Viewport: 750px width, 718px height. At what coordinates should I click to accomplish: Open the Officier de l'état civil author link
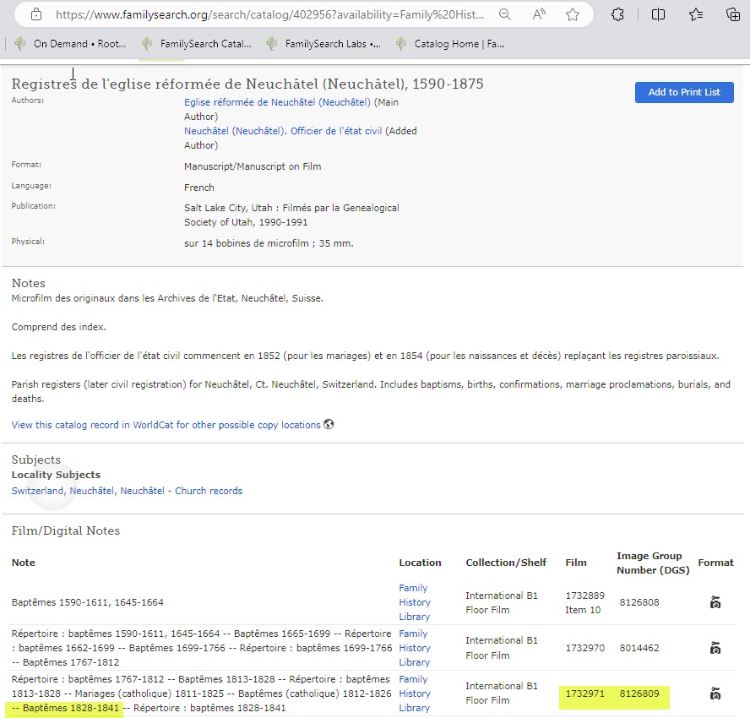point(283,131)
